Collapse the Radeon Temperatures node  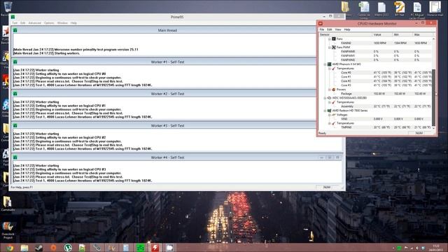point(330,123)
